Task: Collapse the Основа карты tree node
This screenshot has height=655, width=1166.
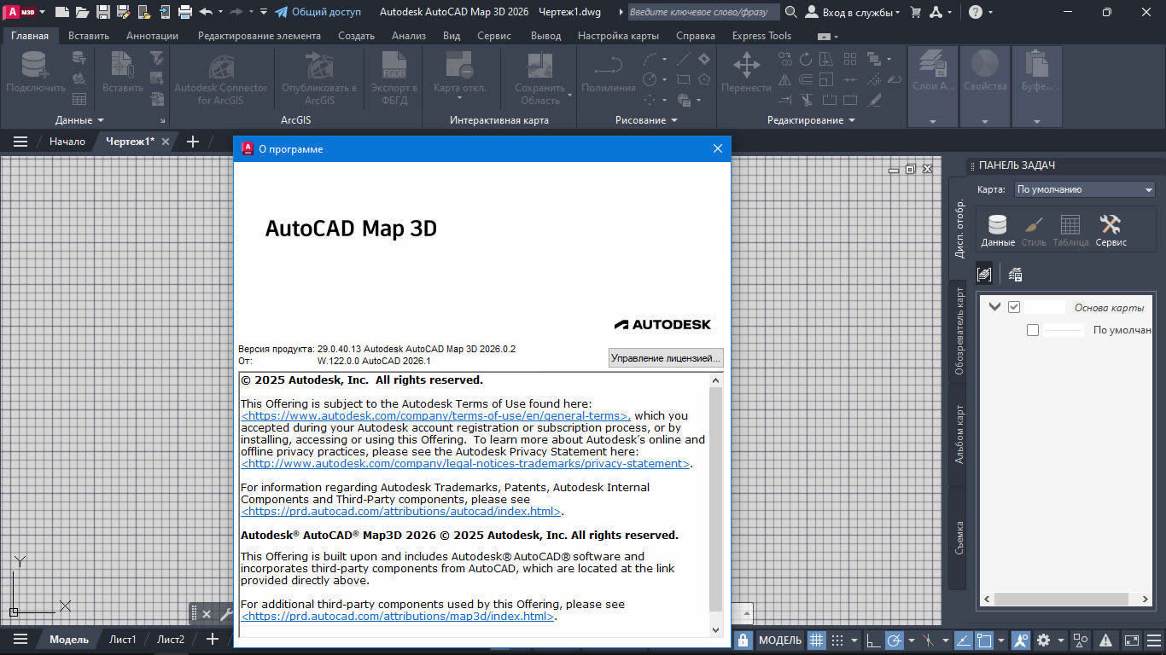Action: point(994,306)
